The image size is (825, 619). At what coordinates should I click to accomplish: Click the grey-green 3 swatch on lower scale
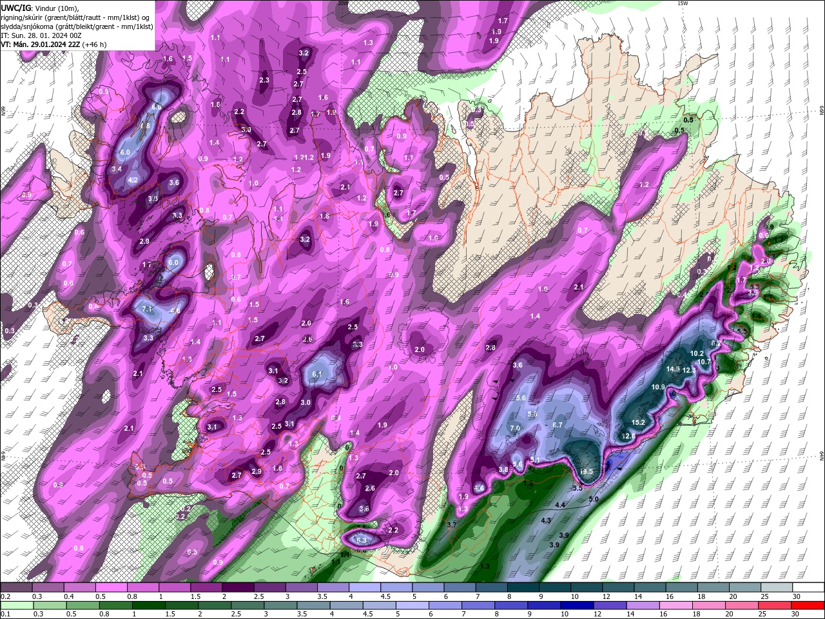point(280,605)
